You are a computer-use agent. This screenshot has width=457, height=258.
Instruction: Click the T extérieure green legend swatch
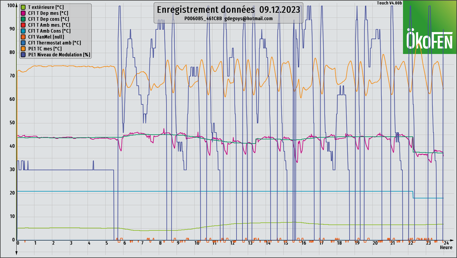[x=23, y=7]
